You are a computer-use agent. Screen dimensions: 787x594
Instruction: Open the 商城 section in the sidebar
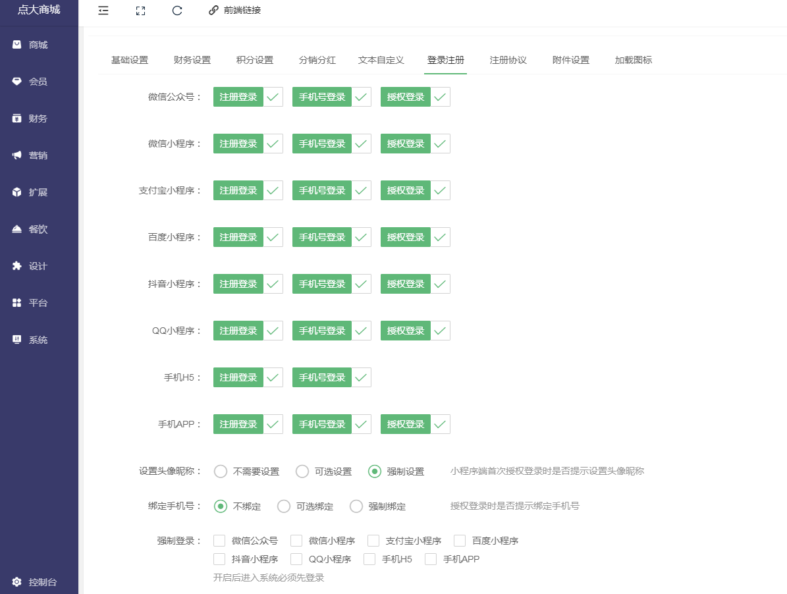[x=39, y=44]
